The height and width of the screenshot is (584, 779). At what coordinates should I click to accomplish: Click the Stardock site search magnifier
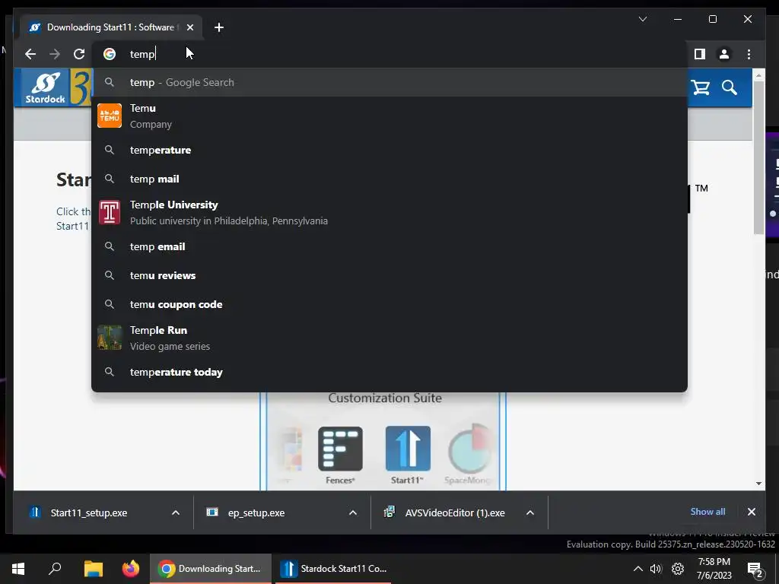[730, 88]
